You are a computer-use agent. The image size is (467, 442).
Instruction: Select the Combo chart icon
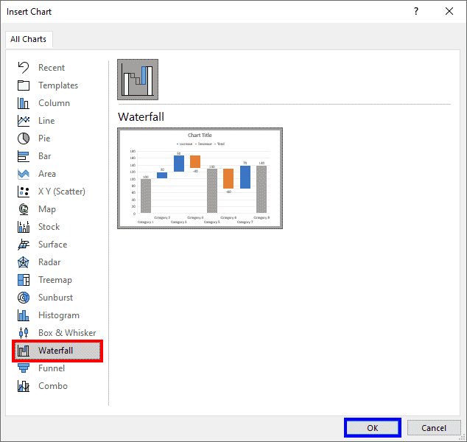(x=24, y=386)
